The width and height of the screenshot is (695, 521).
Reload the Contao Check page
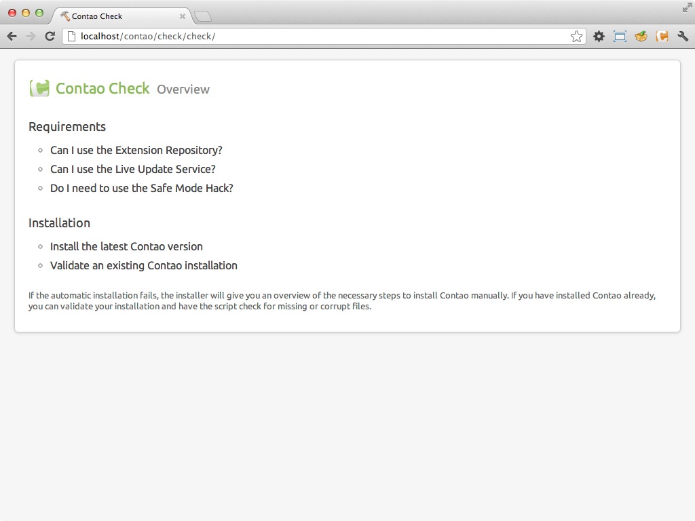click(50, 37)
